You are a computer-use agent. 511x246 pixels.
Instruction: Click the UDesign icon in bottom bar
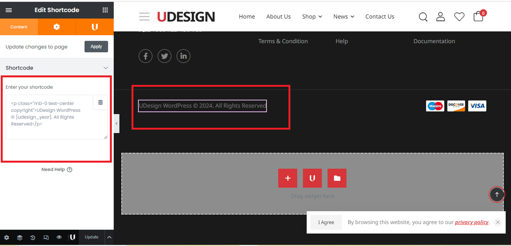coord(72,237)
